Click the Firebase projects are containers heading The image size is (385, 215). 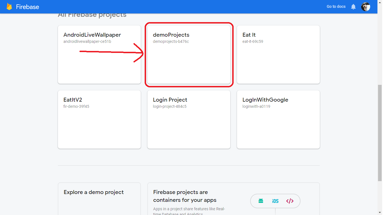coord(185,196)
